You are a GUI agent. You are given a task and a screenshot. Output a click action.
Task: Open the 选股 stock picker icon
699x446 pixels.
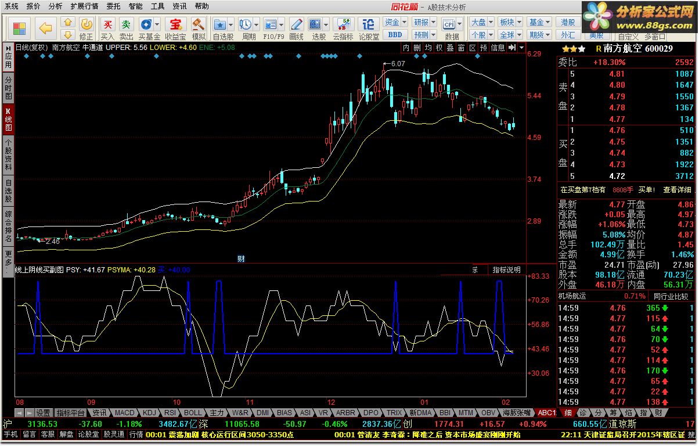(315, 24)
